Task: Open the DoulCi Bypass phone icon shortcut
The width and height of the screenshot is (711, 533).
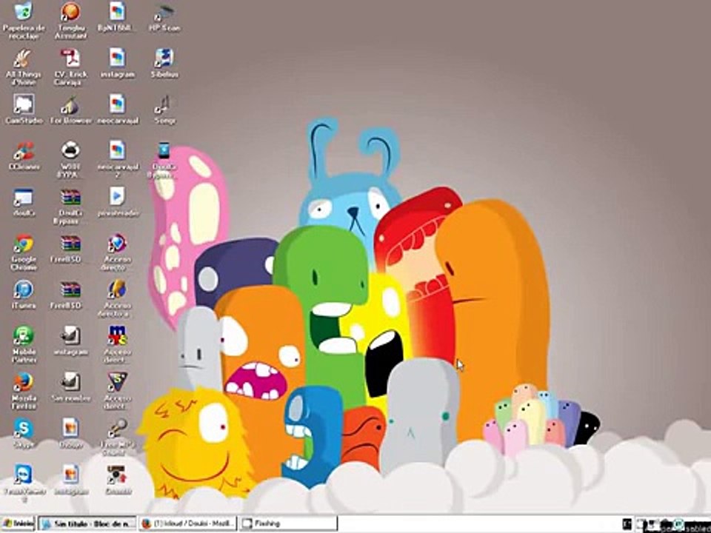Action: point(164,160)
